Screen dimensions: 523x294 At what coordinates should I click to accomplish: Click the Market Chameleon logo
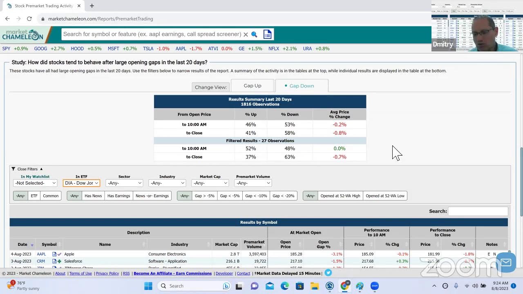(22, 35)
